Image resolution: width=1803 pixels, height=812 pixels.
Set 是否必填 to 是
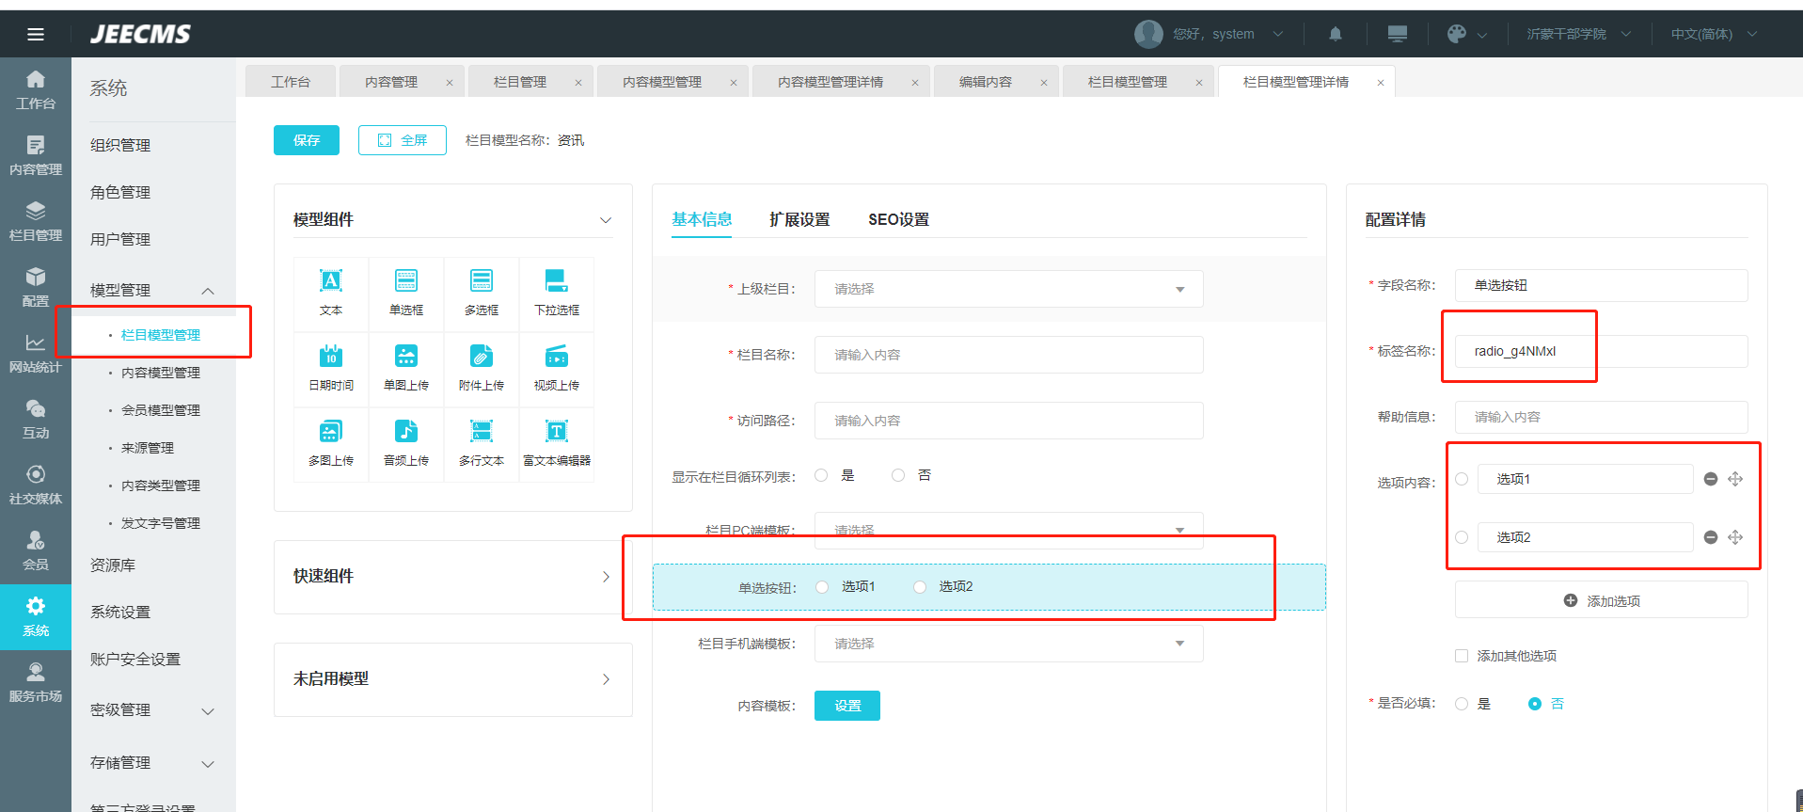(1462, 704)
